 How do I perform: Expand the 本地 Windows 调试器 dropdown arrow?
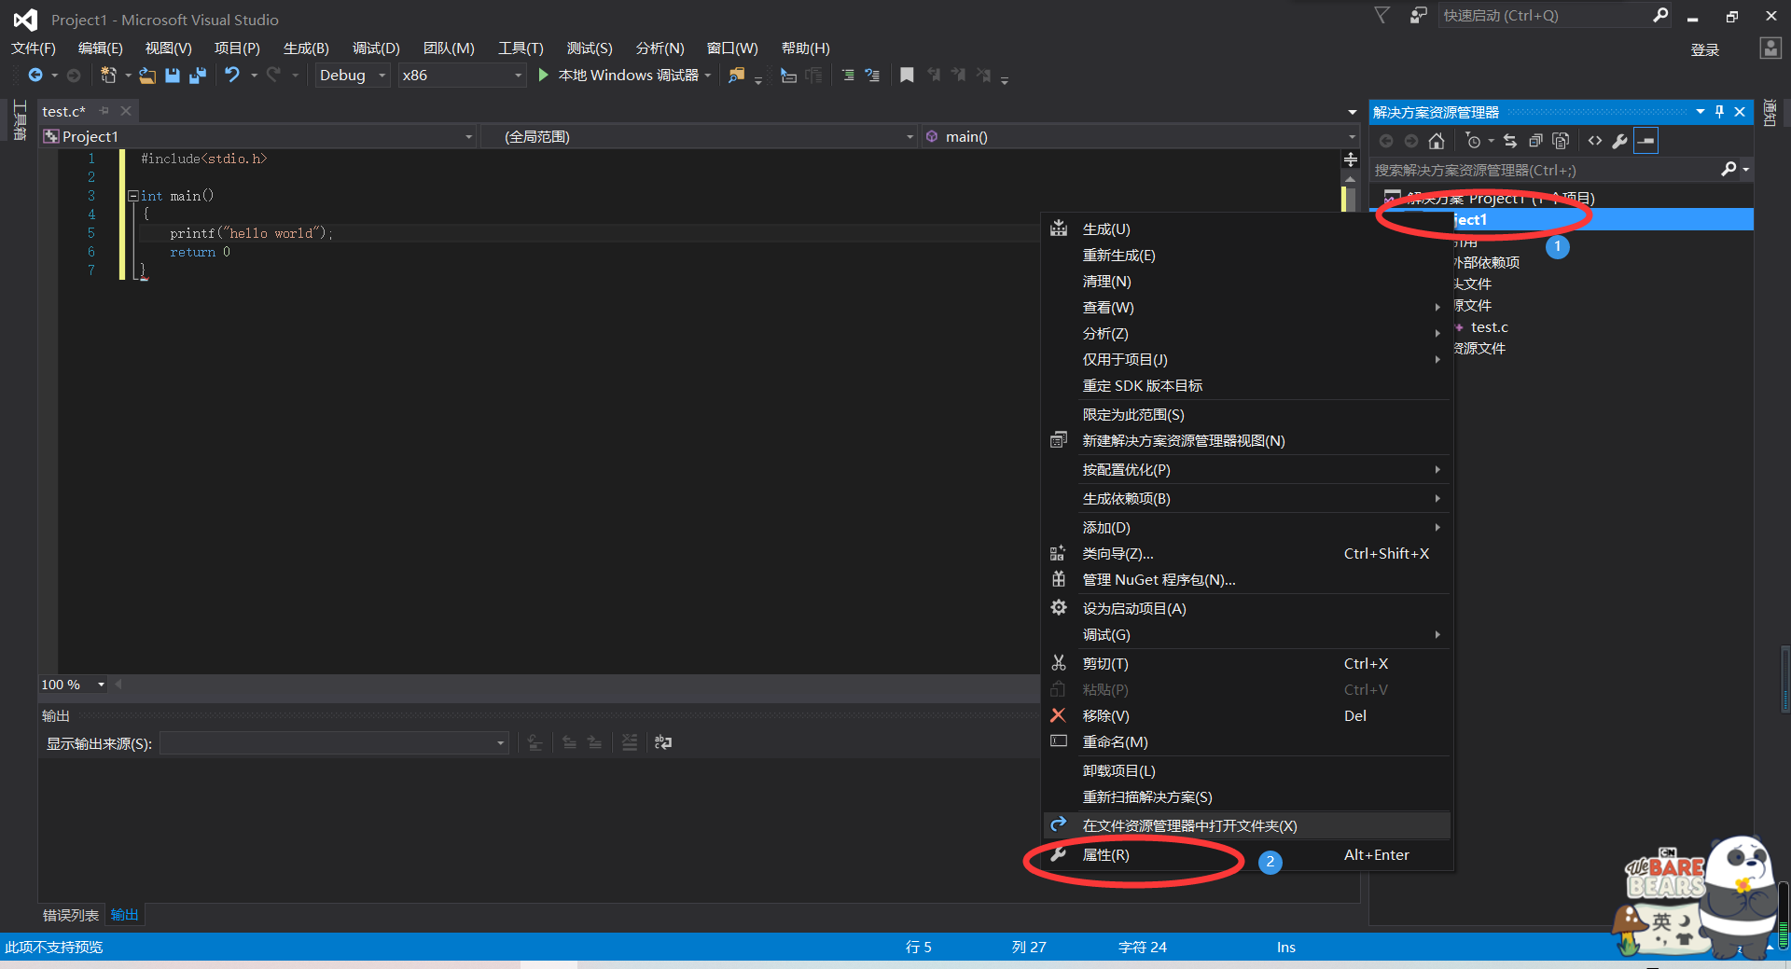tap(708, 76)
